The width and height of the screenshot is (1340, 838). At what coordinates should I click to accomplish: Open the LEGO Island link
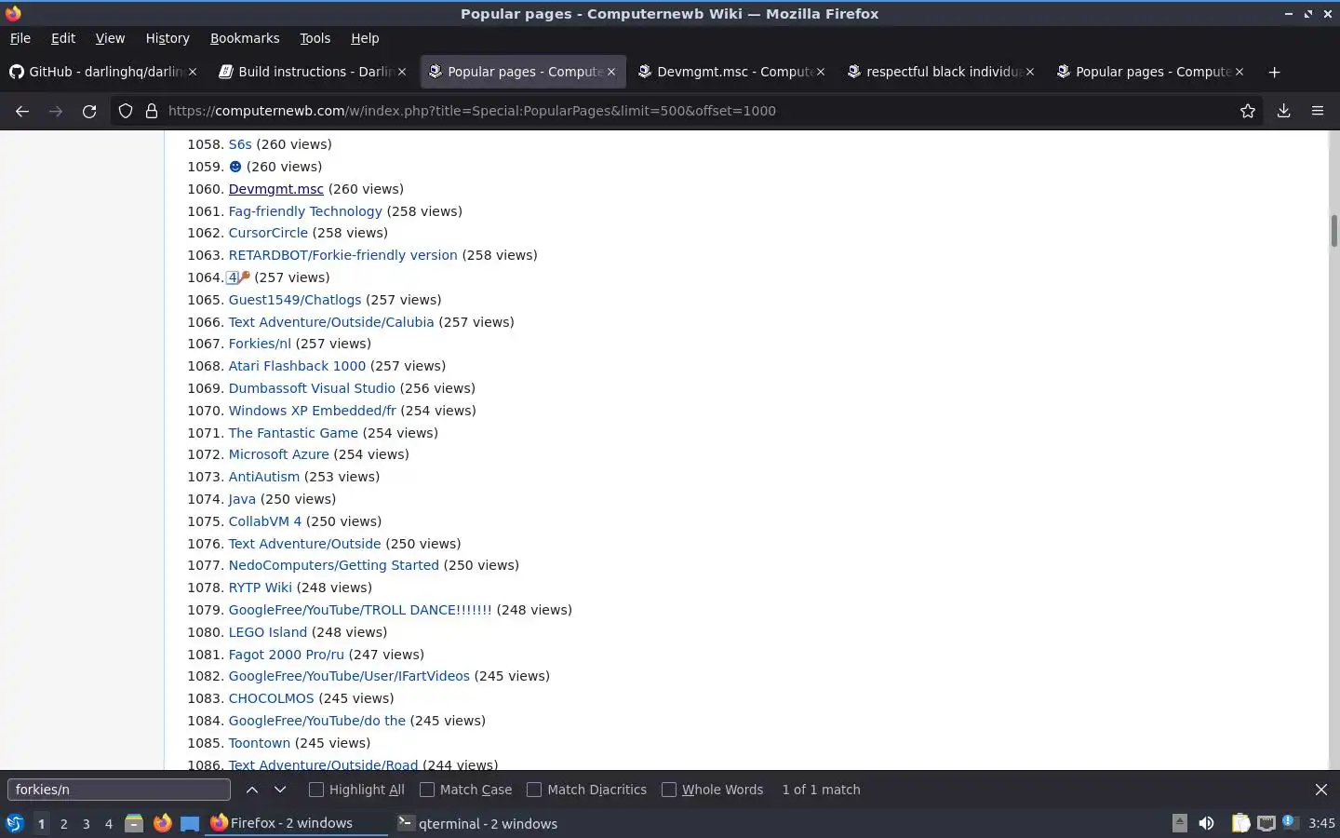pos(268,632)
